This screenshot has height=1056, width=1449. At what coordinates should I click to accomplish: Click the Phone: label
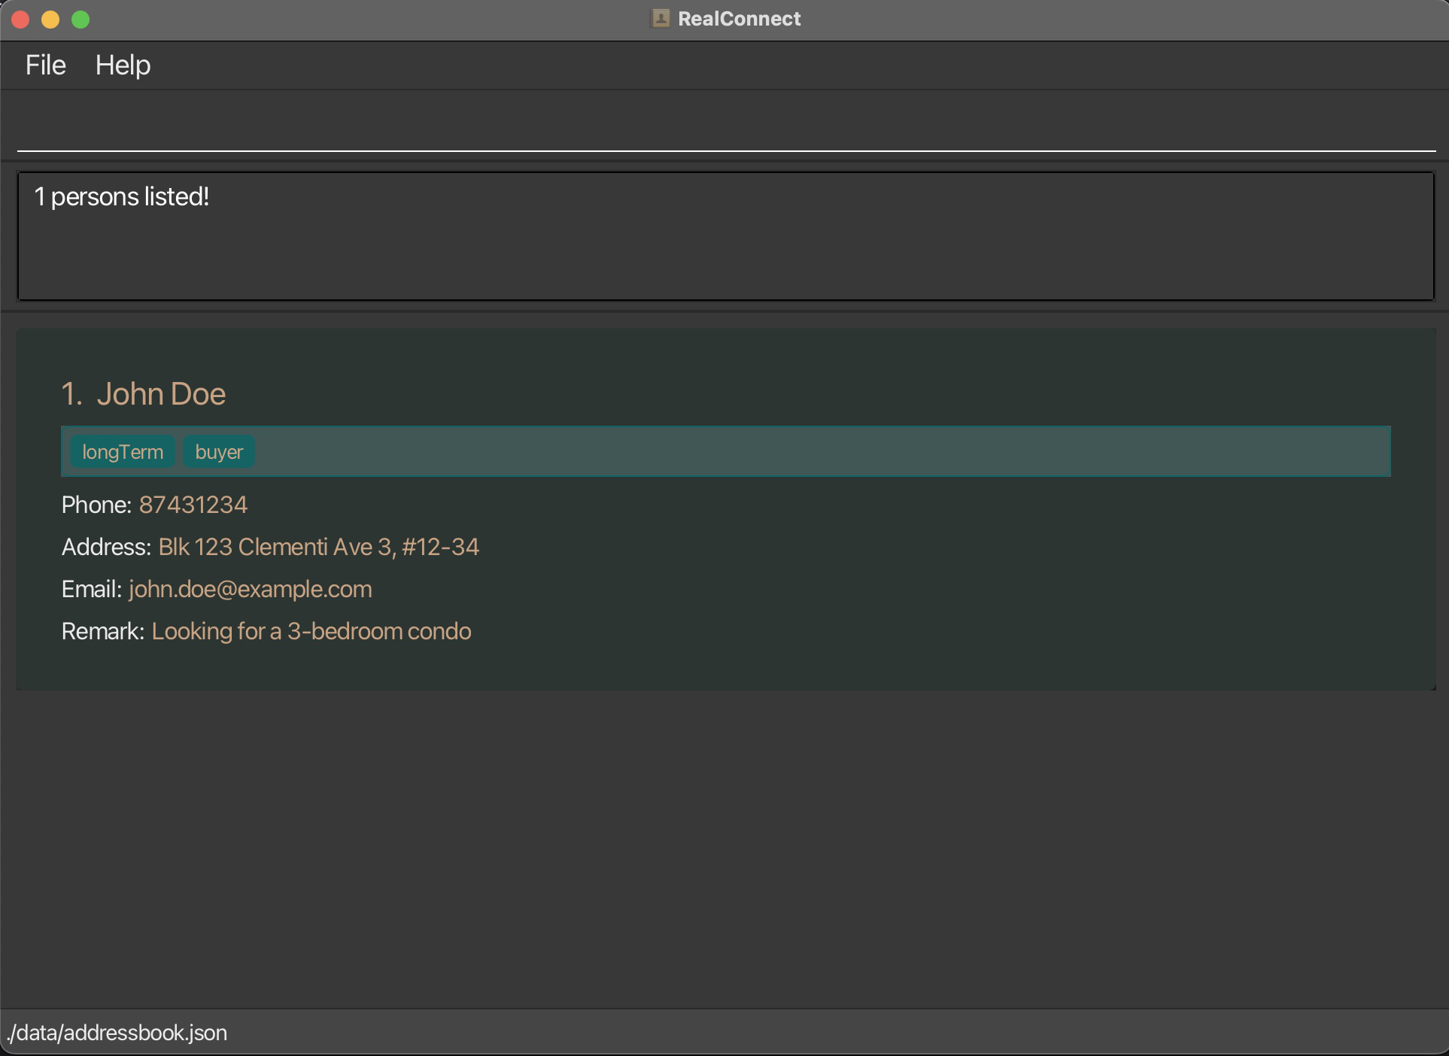[x=97, y=505]
